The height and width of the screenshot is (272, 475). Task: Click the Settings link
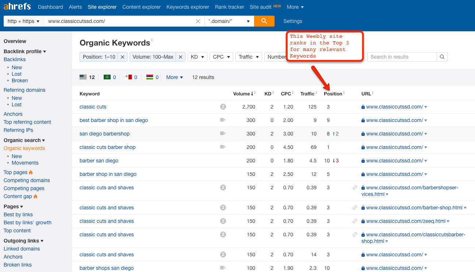(x=293, y=21)
